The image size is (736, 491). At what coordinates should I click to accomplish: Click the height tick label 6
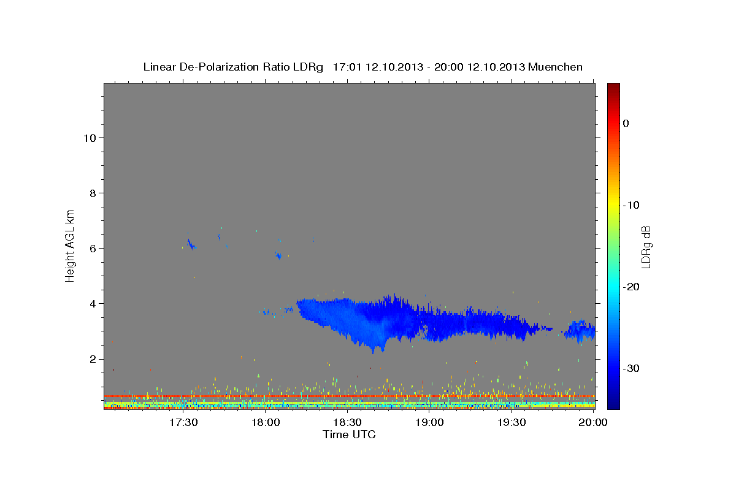92,248
